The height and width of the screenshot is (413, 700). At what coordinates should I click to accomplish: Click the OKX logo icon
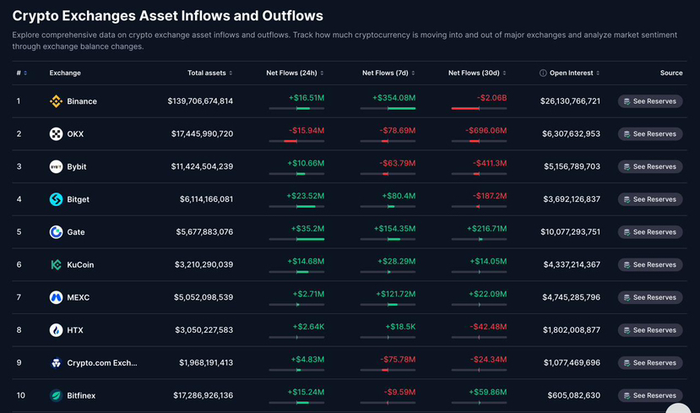pyautogui.click(x=56, y=134)
